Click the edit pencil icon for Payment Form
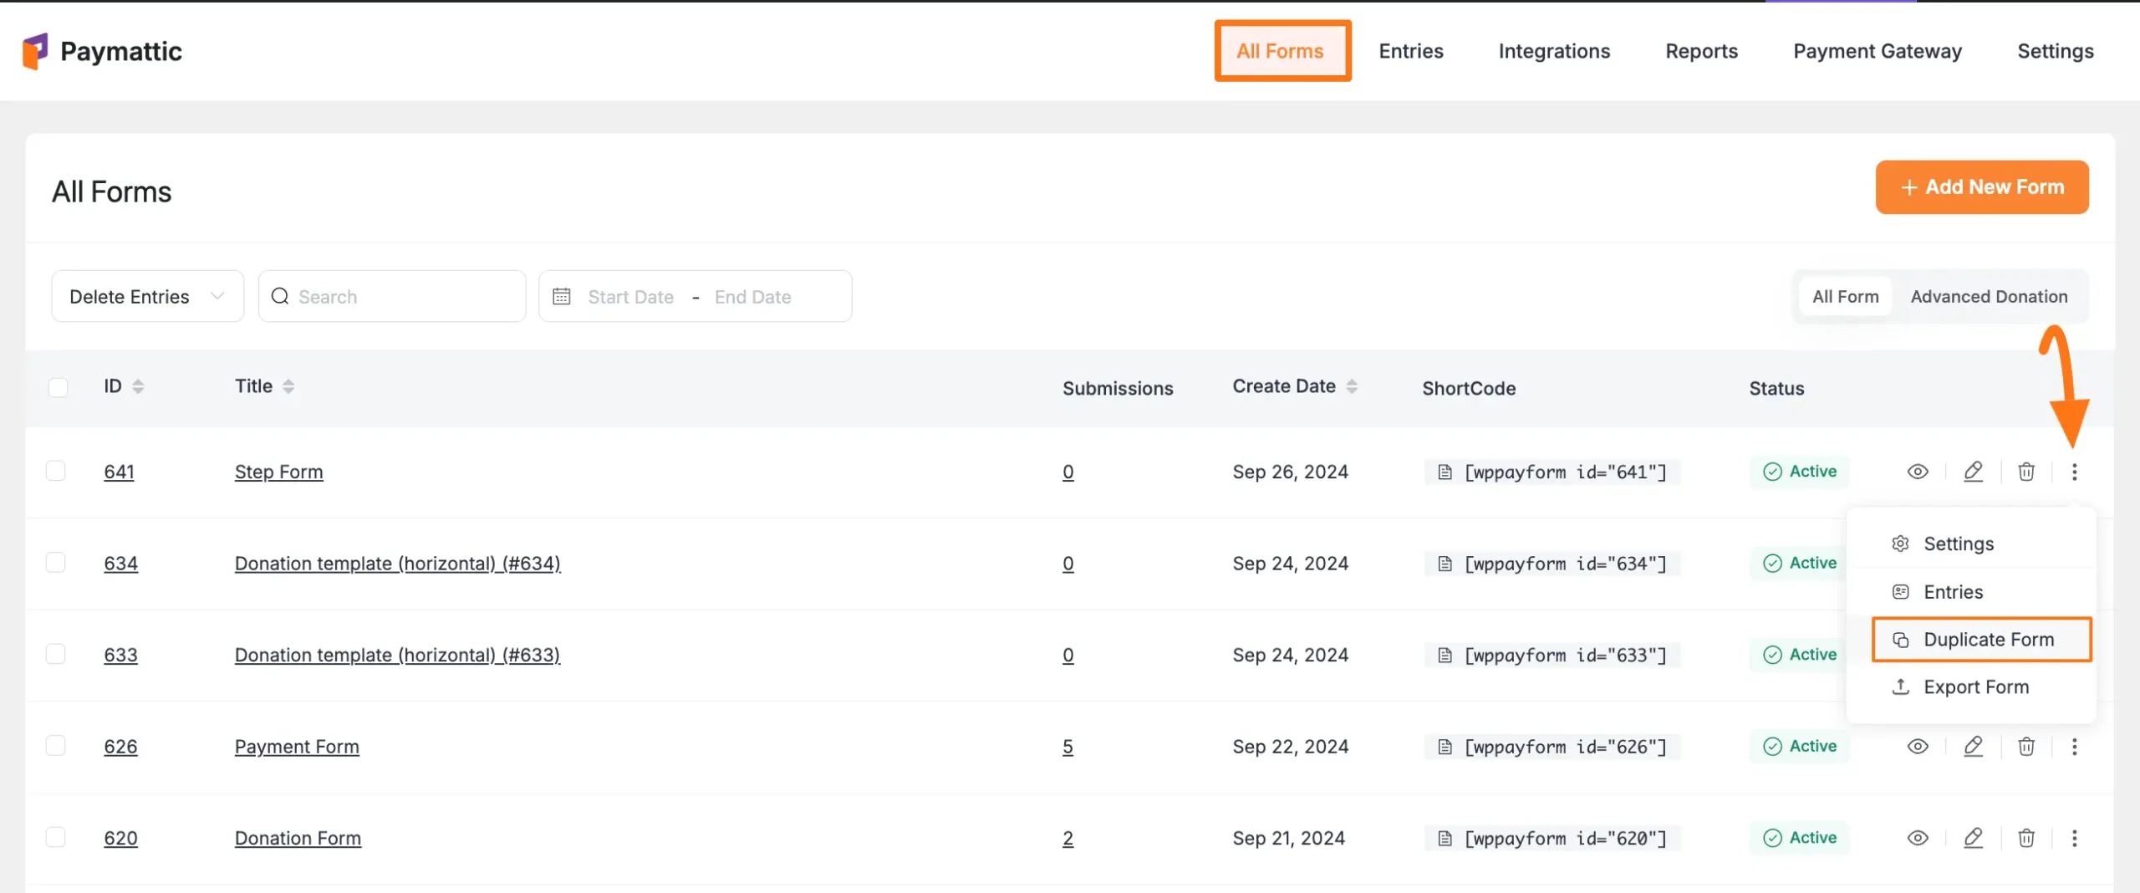2140x893 pixels. pos(1973,747)
